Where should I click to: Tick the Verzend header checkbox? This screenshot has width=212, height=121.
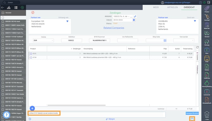3,13
